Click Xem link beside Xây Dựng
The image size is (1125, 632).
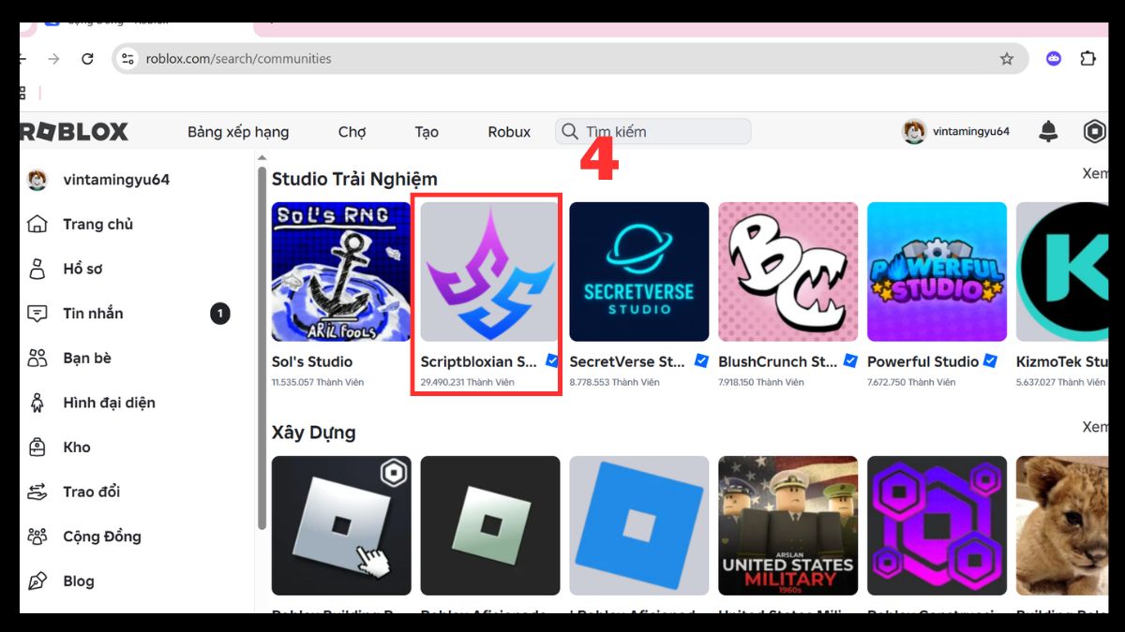pyautogui.click(x=1095, y=427)
